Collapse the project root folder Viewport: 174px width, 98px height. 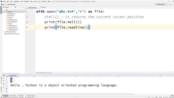(3, 10)
